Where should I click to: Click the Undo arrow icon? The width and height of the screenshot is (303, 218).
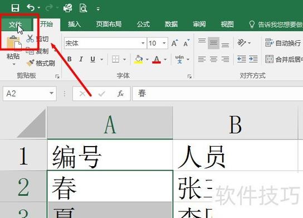(x=31, y=8)
